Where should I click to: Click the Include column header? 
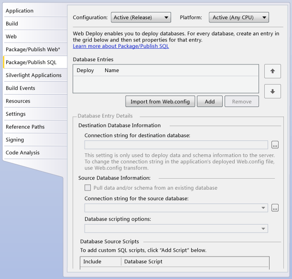(x=92, y=261)
